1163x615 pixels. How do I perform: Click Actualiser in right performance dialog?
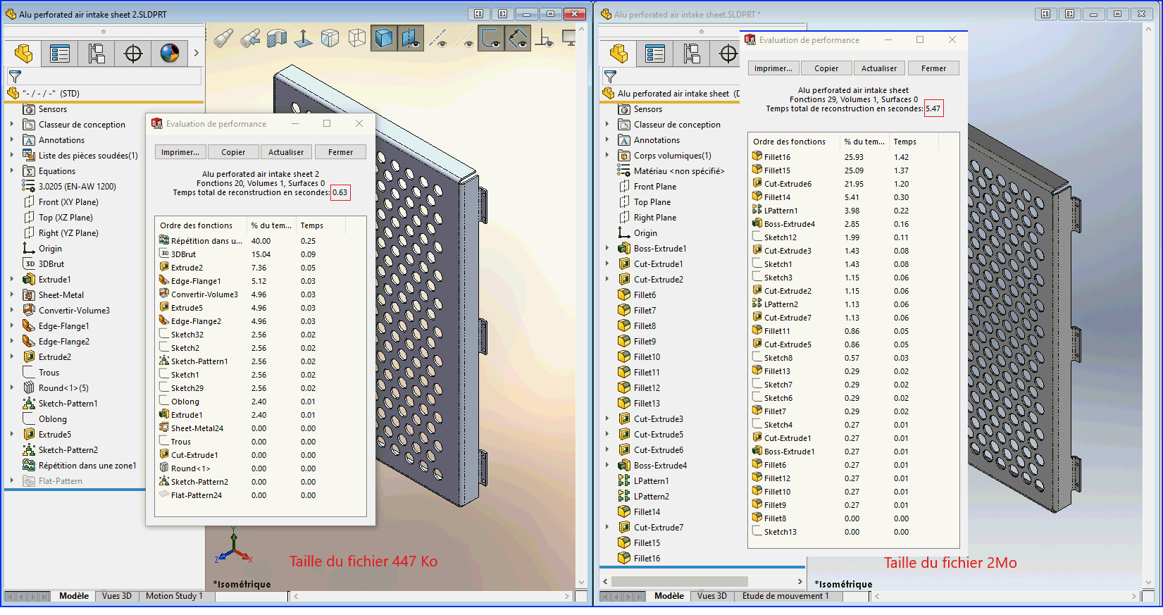point(879,68)
